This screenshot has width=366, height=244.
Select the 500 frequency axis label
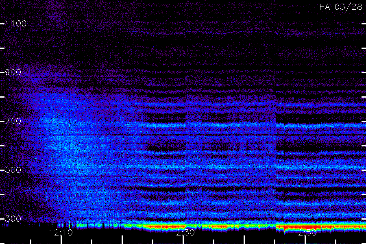(13, 170)
